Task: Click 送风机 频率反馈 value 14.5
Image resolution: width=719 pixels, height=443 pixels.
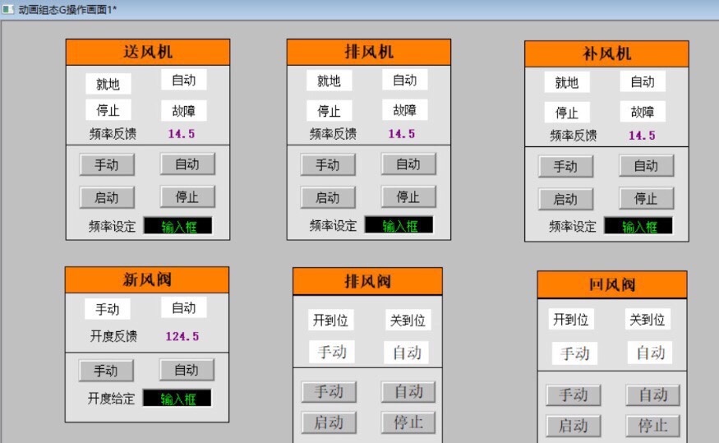Action: click(x=181, y=134)
